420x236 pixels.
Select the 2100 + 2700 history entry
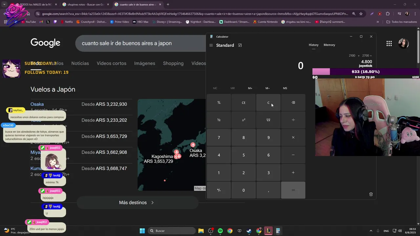point(360,59)
